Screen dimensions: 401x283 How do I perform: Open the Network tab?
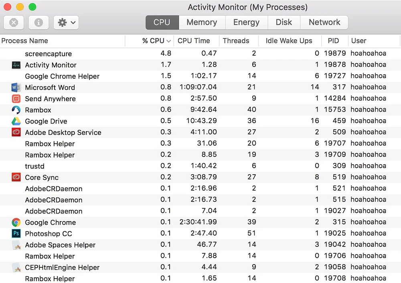324,22
